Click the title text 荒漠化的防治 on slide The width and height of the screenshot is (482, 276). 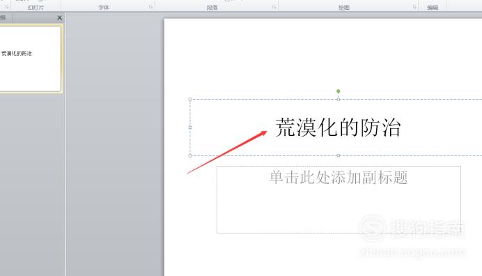coord(338,128)
